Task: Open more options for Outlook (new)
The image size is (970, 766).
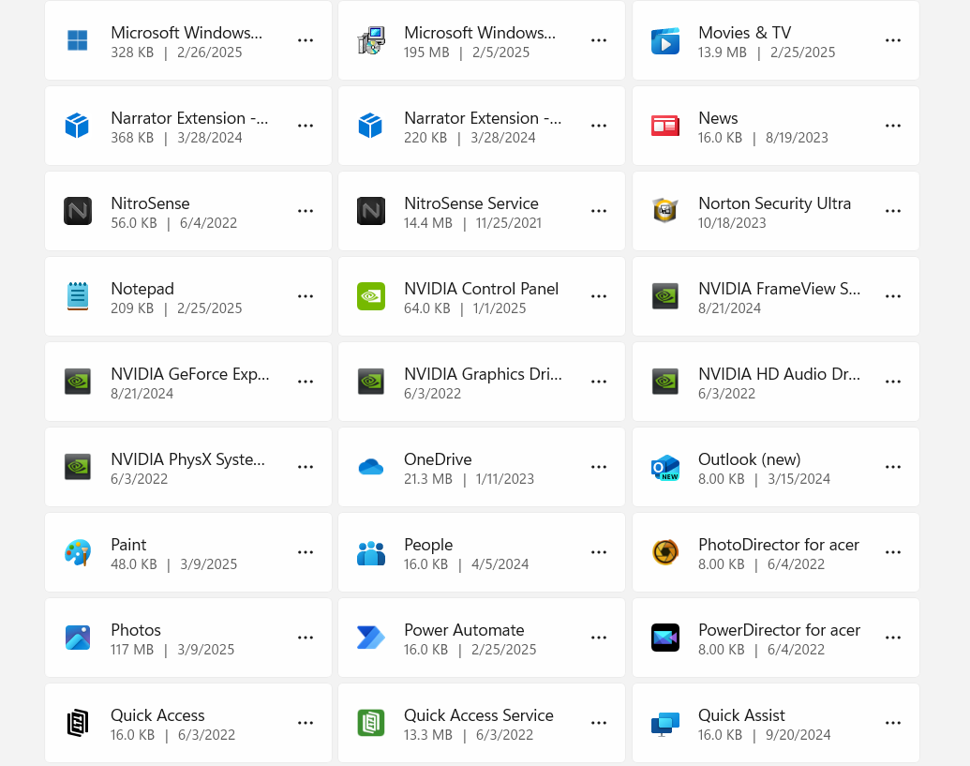Action: pyautogui.click(x=892, y=467)
